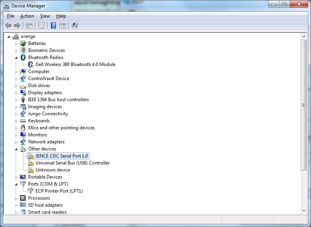The image size is (311, 227).
Task: Click the Back arrow toolbar icon
Action: [x=8, y=25]
